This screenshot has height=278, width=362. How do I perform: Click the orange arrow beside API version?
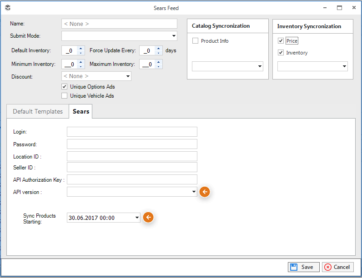pos(205,192)
